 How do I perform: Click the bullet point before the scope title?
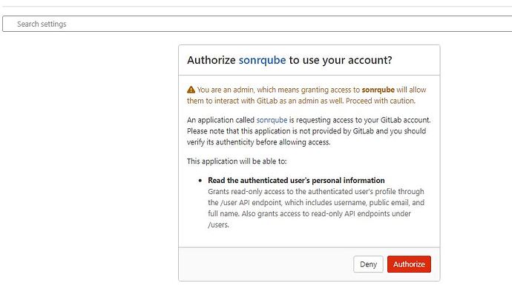click(x=200, y=180)
